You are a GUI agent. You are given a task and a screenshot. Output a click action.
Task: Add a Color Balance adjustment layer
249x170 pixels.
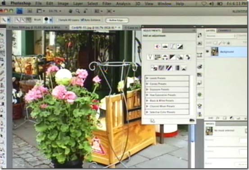(x=165, y=57)
